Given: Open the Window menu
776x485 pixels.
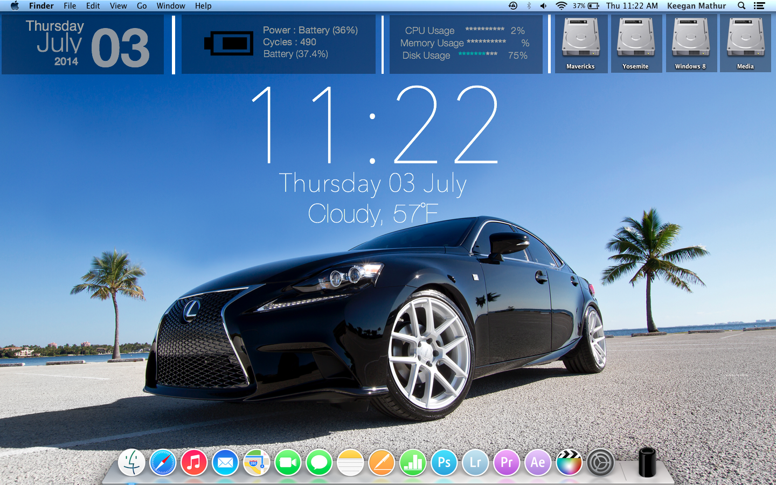Looking at the screenshot, I should pos(171,6).
